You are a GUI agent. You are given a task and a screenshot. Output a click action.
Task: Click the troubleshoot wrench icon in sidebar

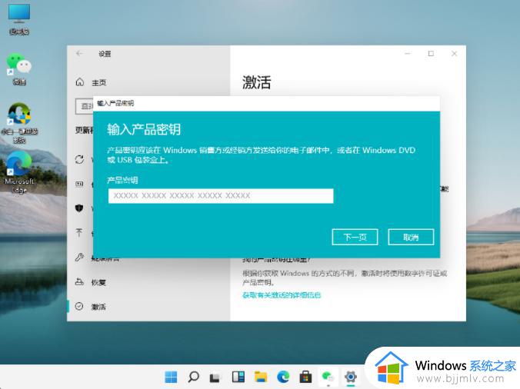(x=79, y=257)
